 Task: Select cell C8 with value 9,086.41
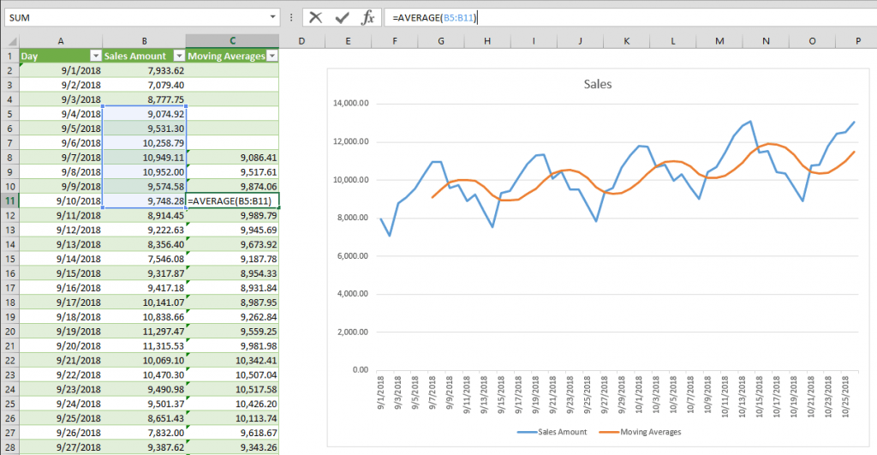[232, 158]
